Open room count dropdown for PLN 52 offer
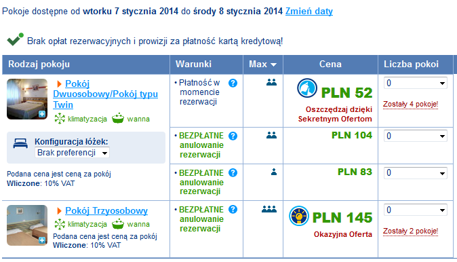 pyautogui.click(x=416, y=83)
